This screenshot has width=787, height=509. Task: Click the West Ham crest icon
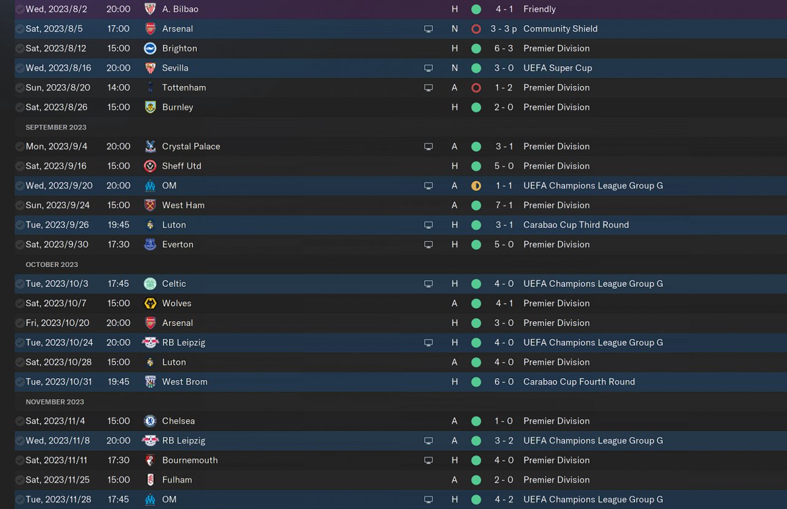coord(150,205)
